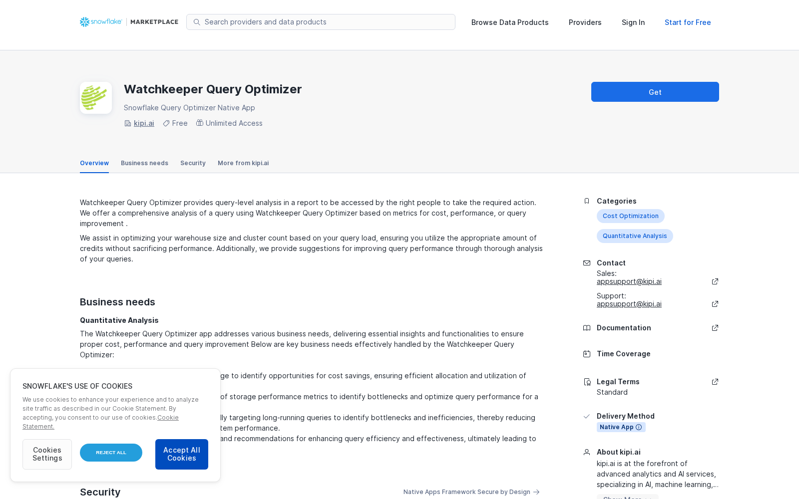Click the Documentation book icon
The width and height of the screenshot is (799, 499).
tap(587, 328)
